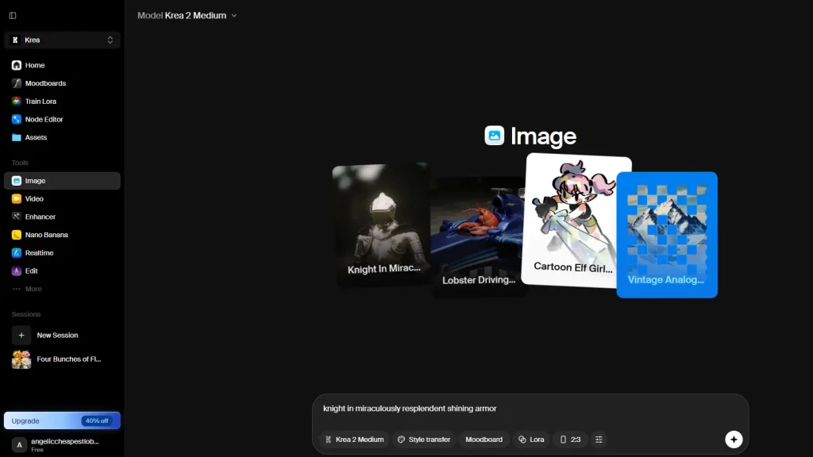Expand the Model Krea 2 Medium dropdown
The height and width of the screenshot is (457, 813).
pyautogui.click(x=187, y=16)
